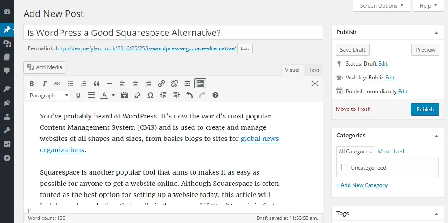Collapse the Publish panel
The image size is (448, 223).
436,33
